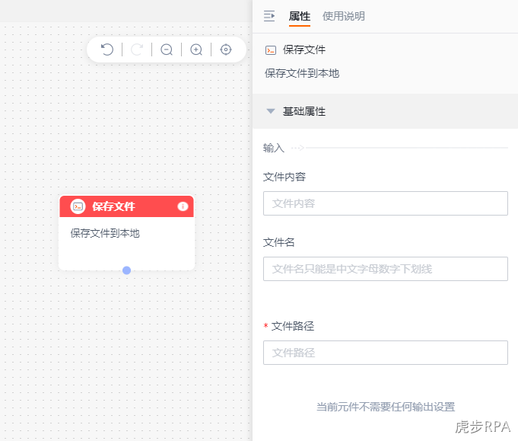This screenshot has width=518, height=441.
Task: Select the 属性 tab
Action: point(299,16)
